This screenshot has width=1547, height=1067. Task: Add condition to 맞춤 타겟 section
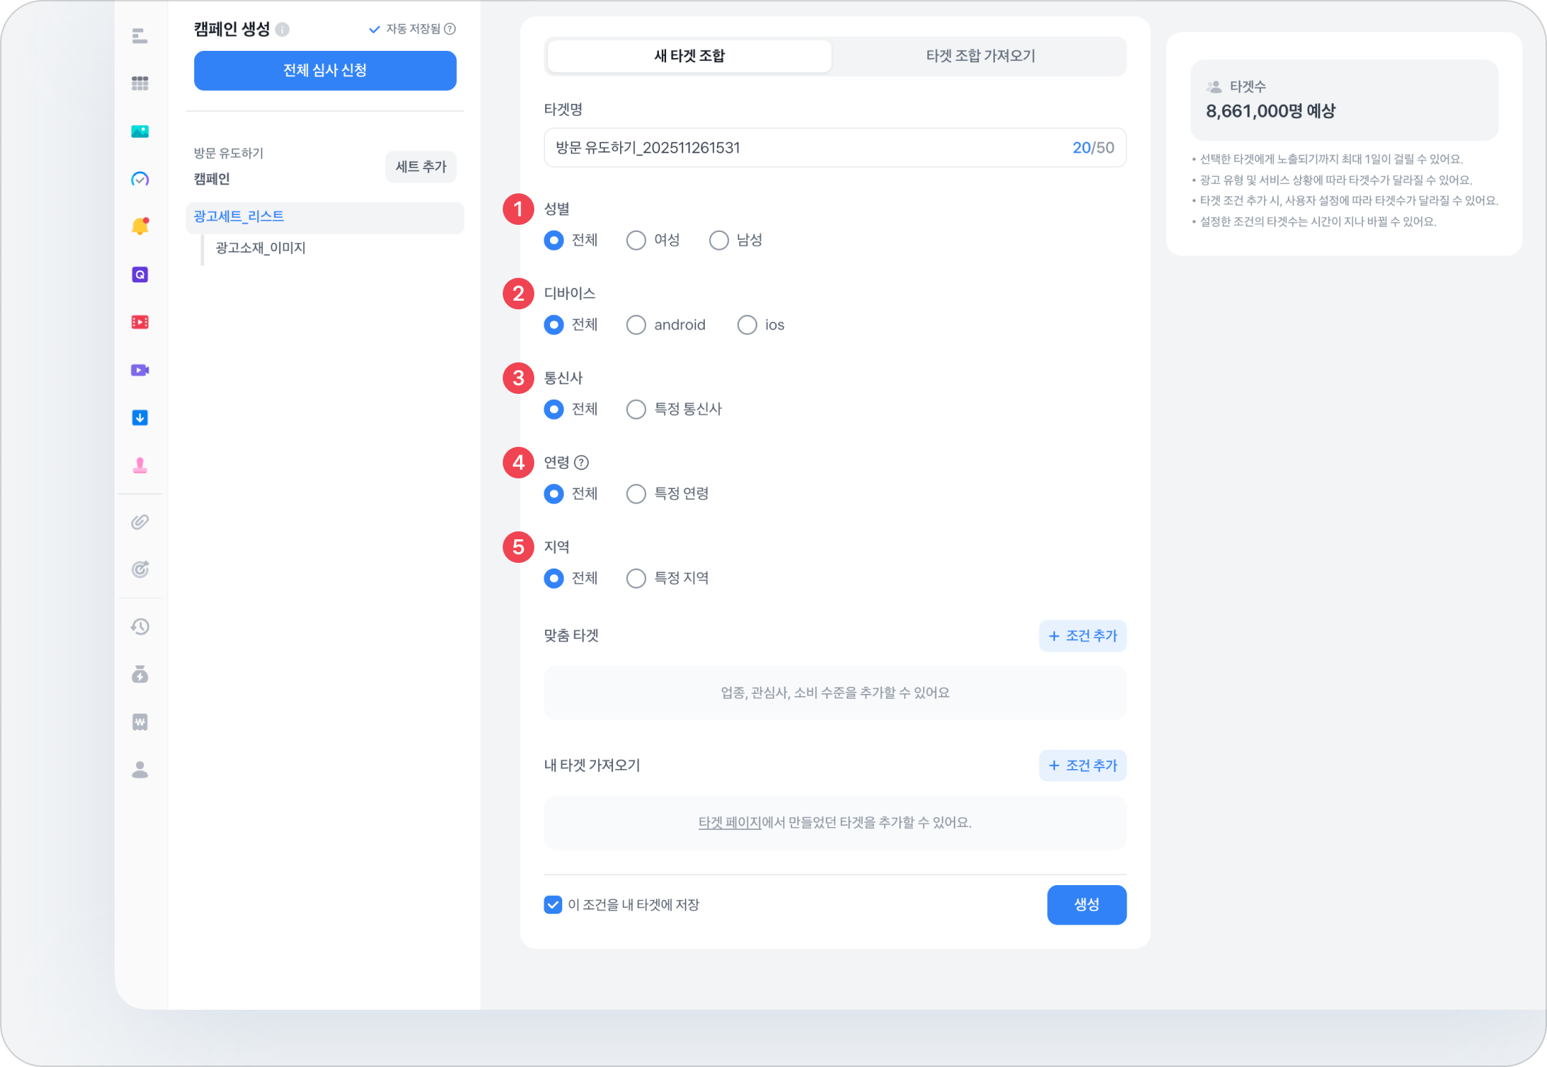[1082, 636]
